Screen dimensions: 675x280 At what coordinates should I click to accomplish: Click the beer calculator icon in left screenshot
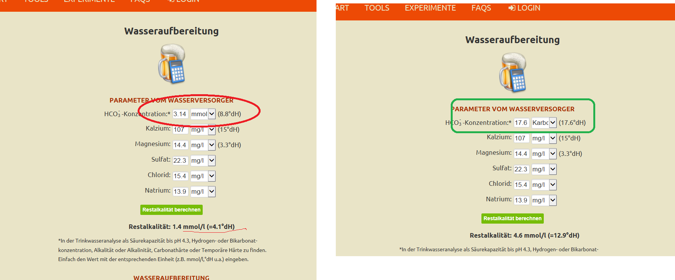(172, 64)
